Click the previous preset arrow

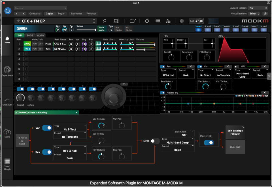click(17, 14)
